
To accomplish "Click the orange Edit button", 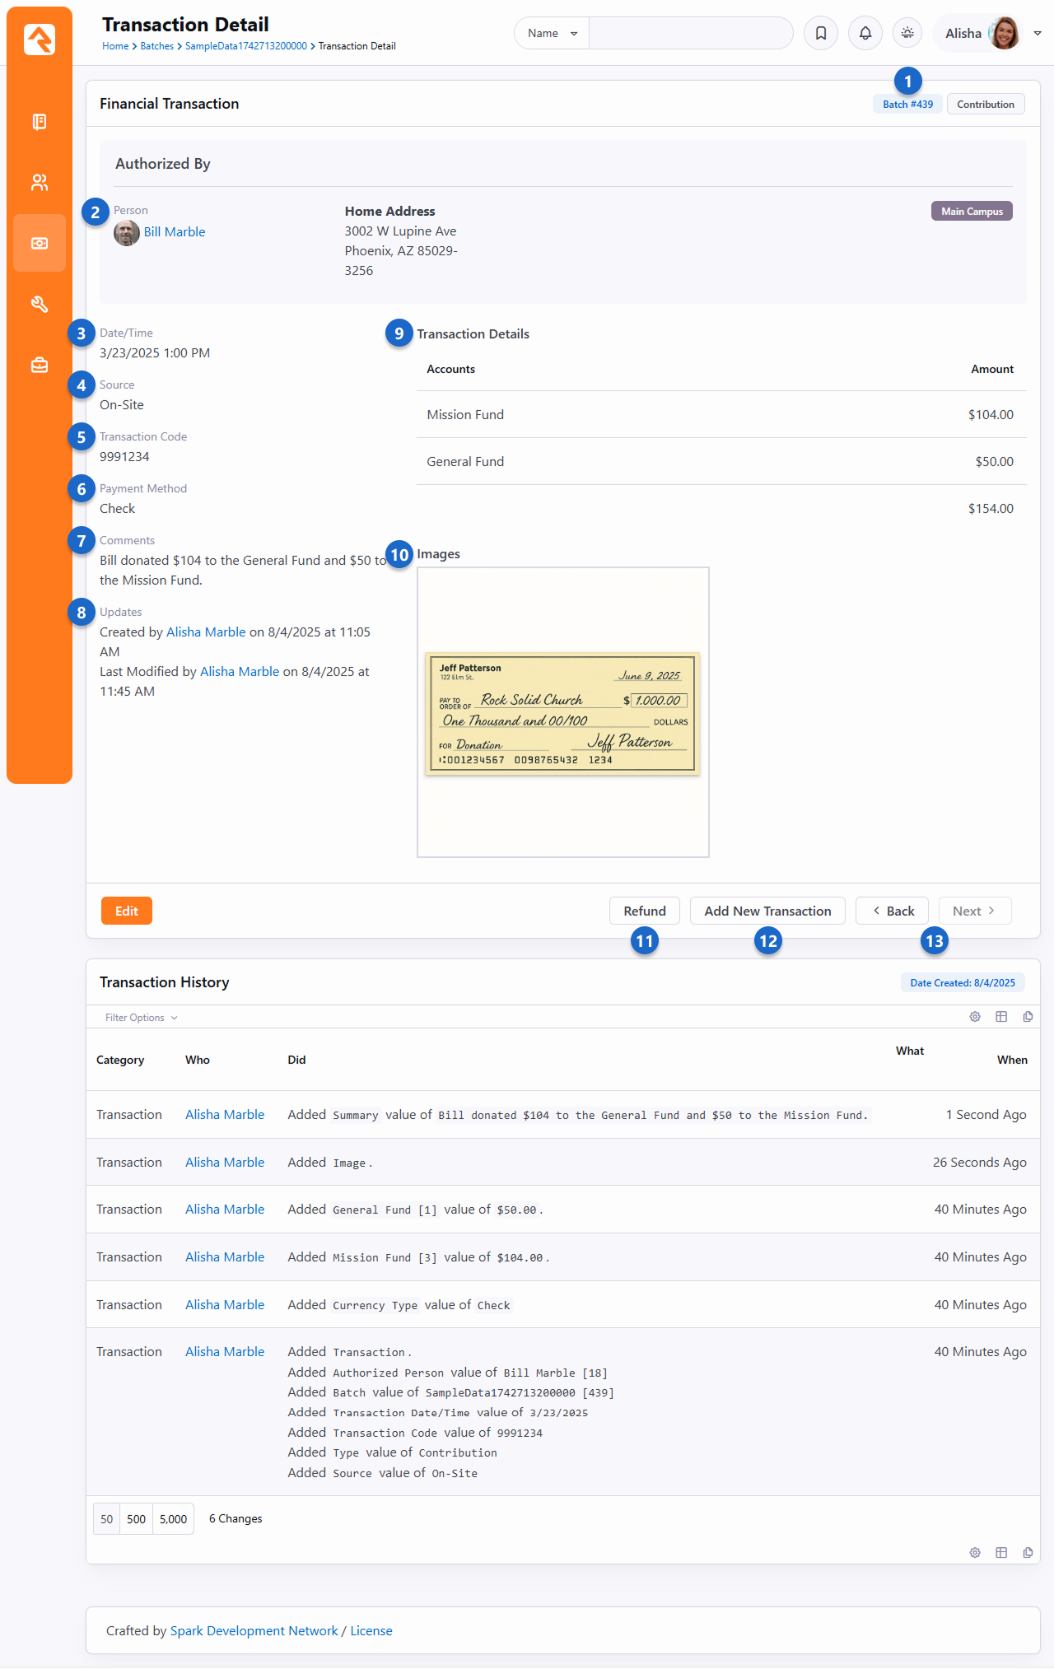I will pos(127,911).
